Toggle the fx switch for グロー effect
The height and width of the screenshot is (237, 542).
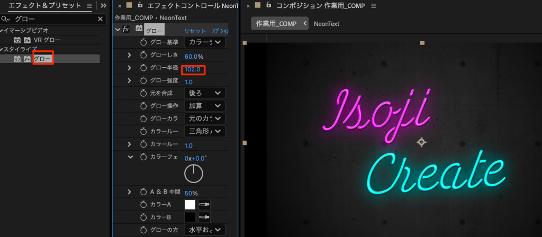(x=126, y=30)
